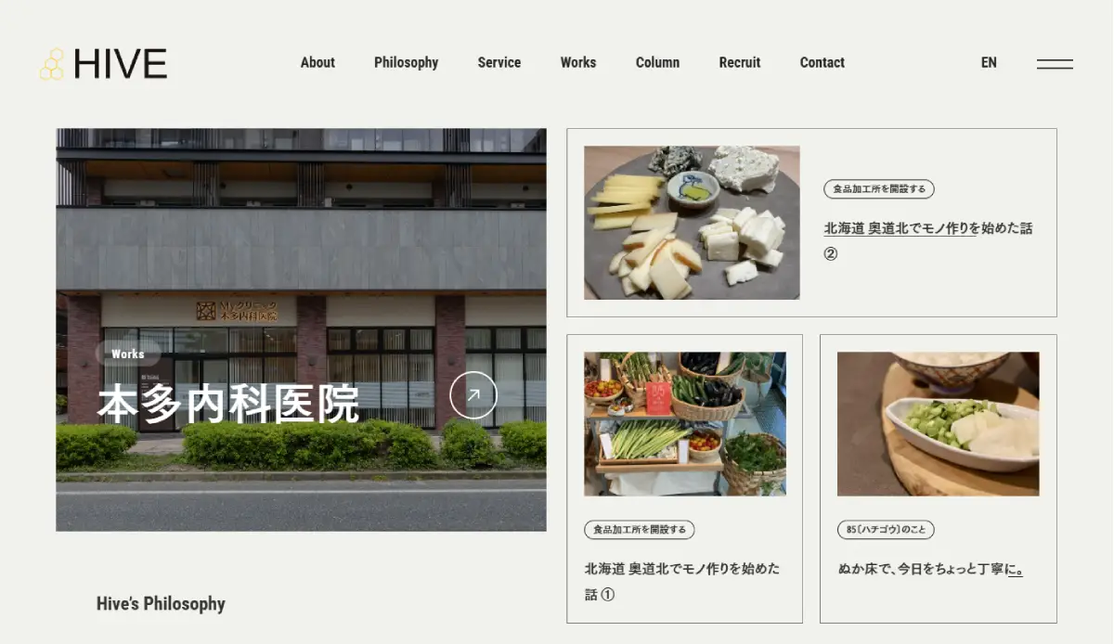The width and height of the screenshot is (1114, 644).
Task: Open the Recruit page
Action: coord(739,63)
